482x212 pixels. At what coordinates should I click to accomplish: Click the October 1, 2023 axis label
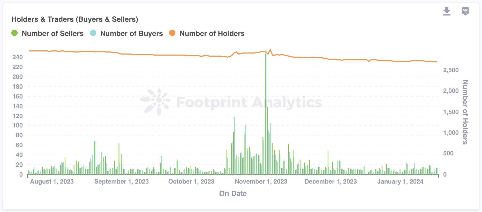click(191, 181)
